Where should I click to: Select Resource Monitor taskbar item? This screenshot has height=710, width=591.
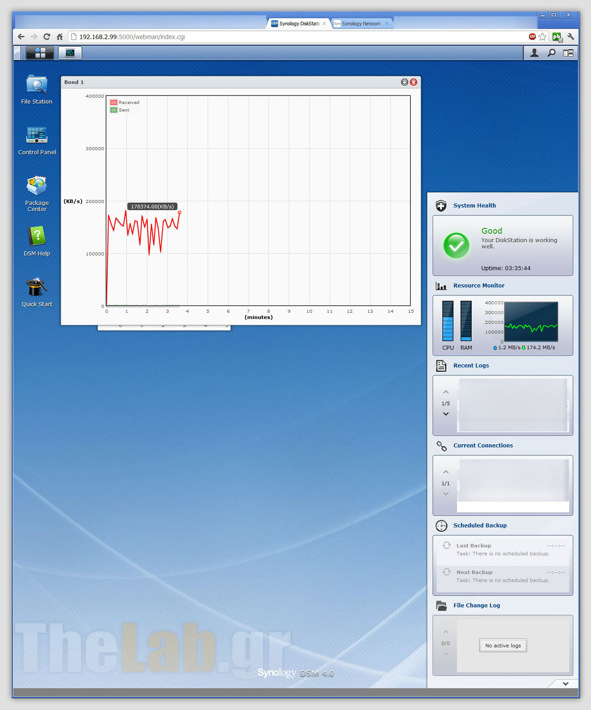tap(70, 53)
